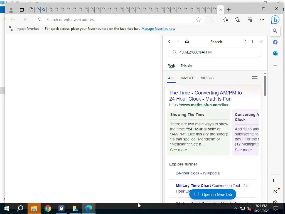Open the Windows Start menu
Image resolution: width=285 pixels, height=214 pixels.
coord(7,208)
